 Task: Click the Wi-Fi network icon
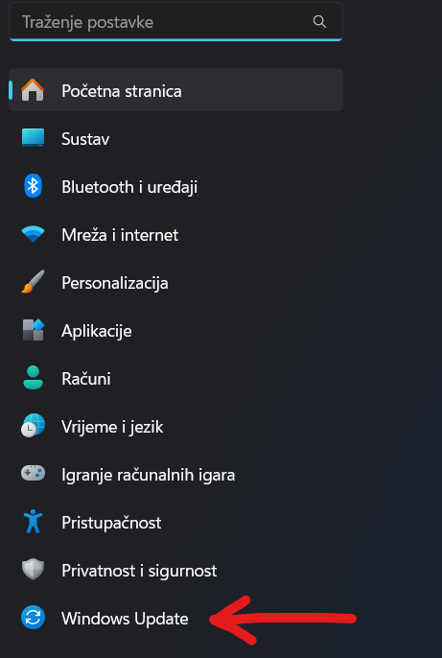click(x=33, y=234)
